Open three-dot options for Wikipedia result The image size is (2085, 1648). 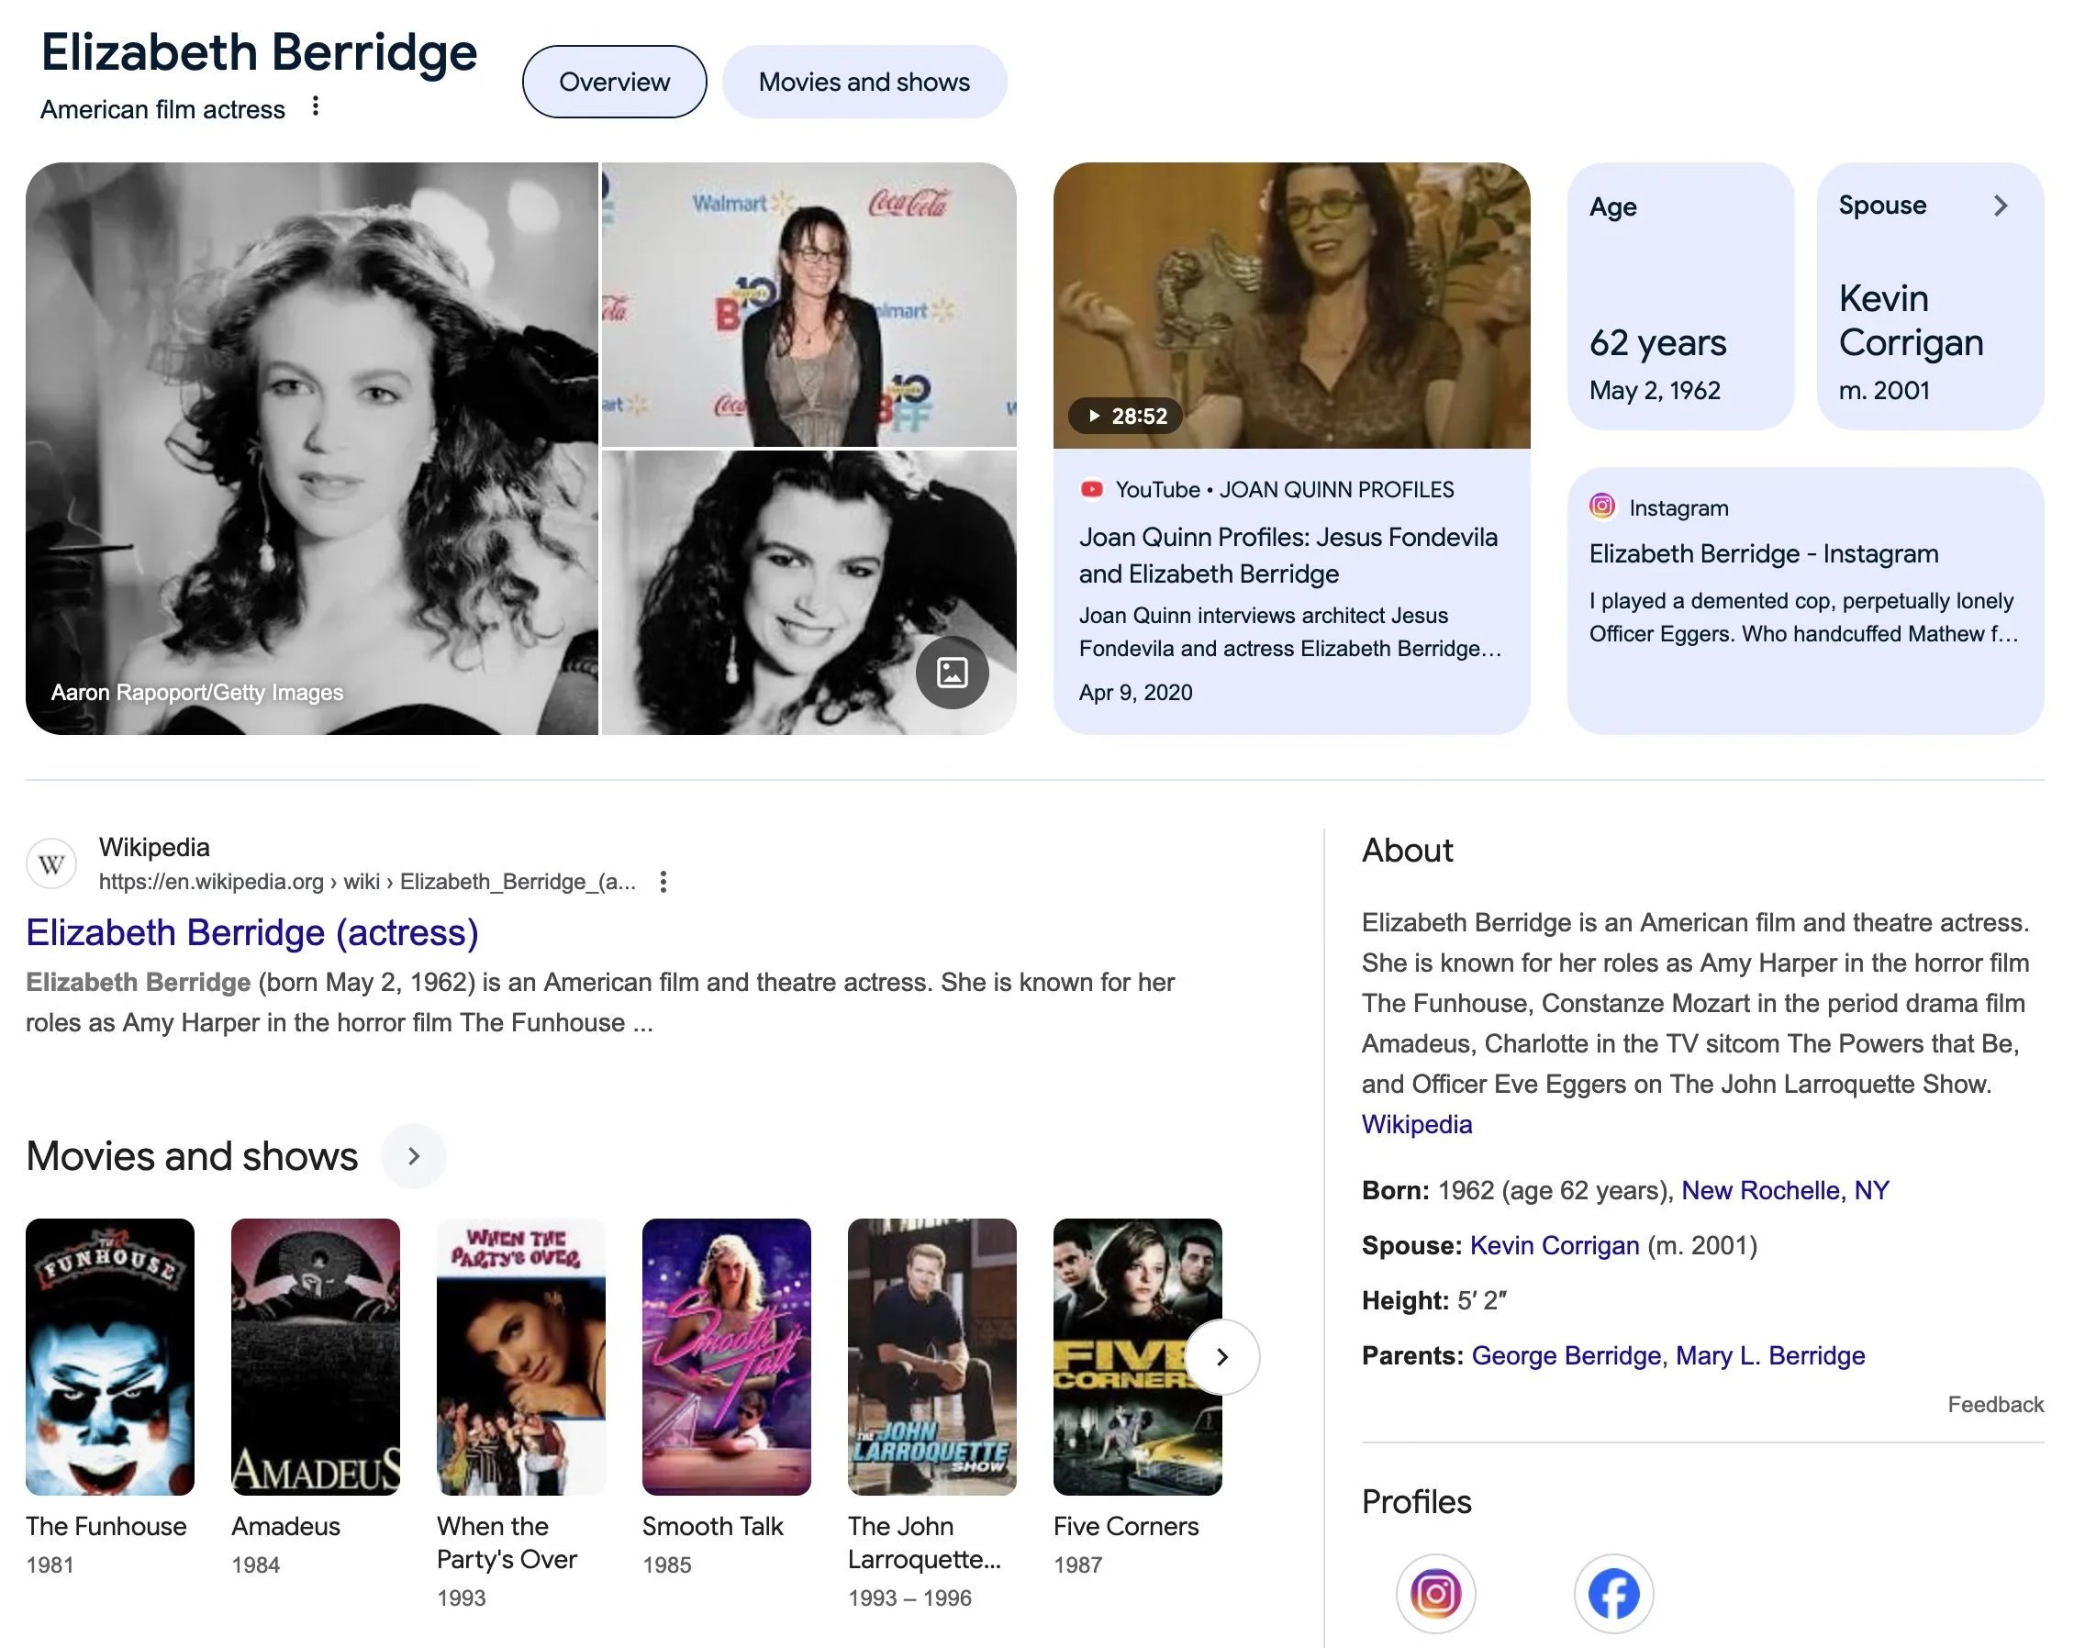pos(663,881)
